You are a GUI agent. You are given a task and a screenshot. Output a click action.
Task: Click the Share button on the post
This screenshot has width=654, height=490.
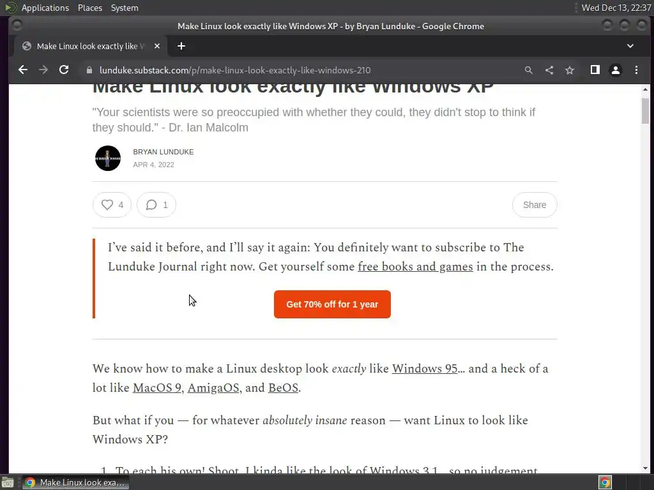pyautogui.click(x=535, y=205)
